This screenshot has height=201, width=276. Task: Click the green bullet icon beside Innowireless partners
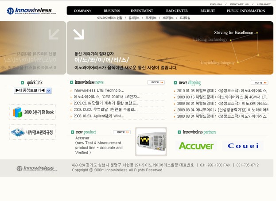coord(179,132)
